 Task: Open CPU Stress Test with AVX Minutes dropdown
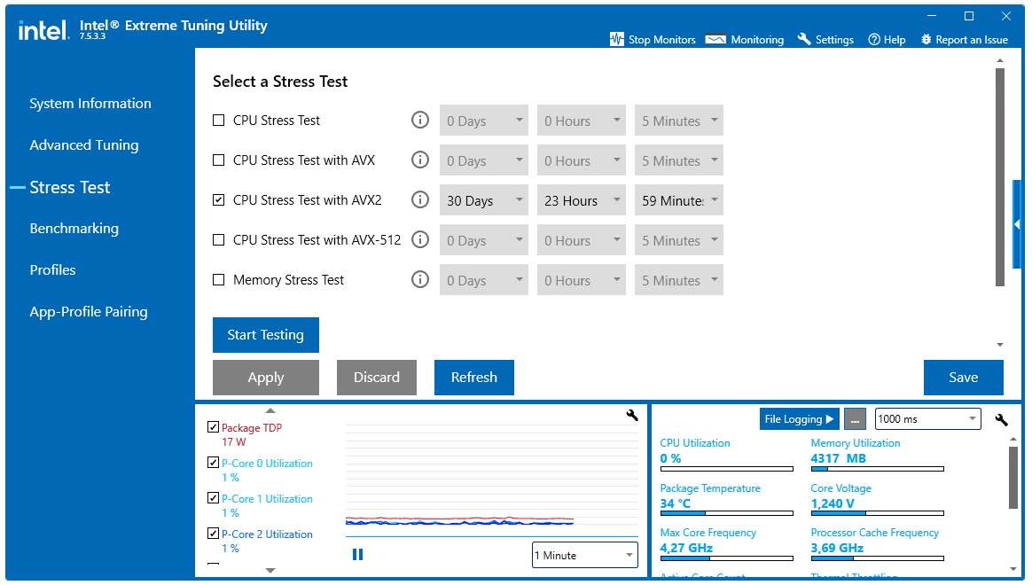pyautogui.click(x=678, y=160)
